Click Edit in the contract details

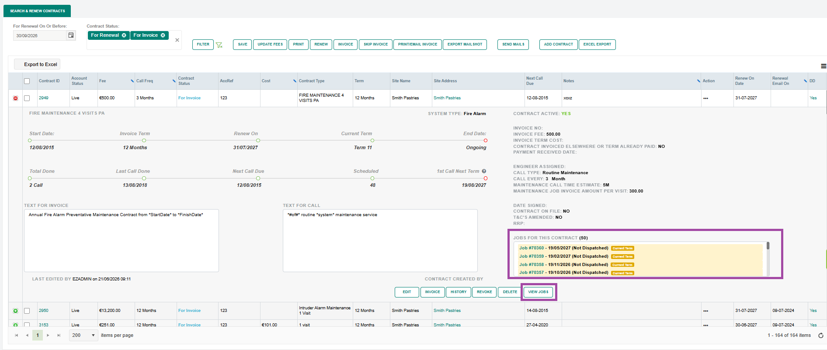pyautogui.click(x=407, y=292)
